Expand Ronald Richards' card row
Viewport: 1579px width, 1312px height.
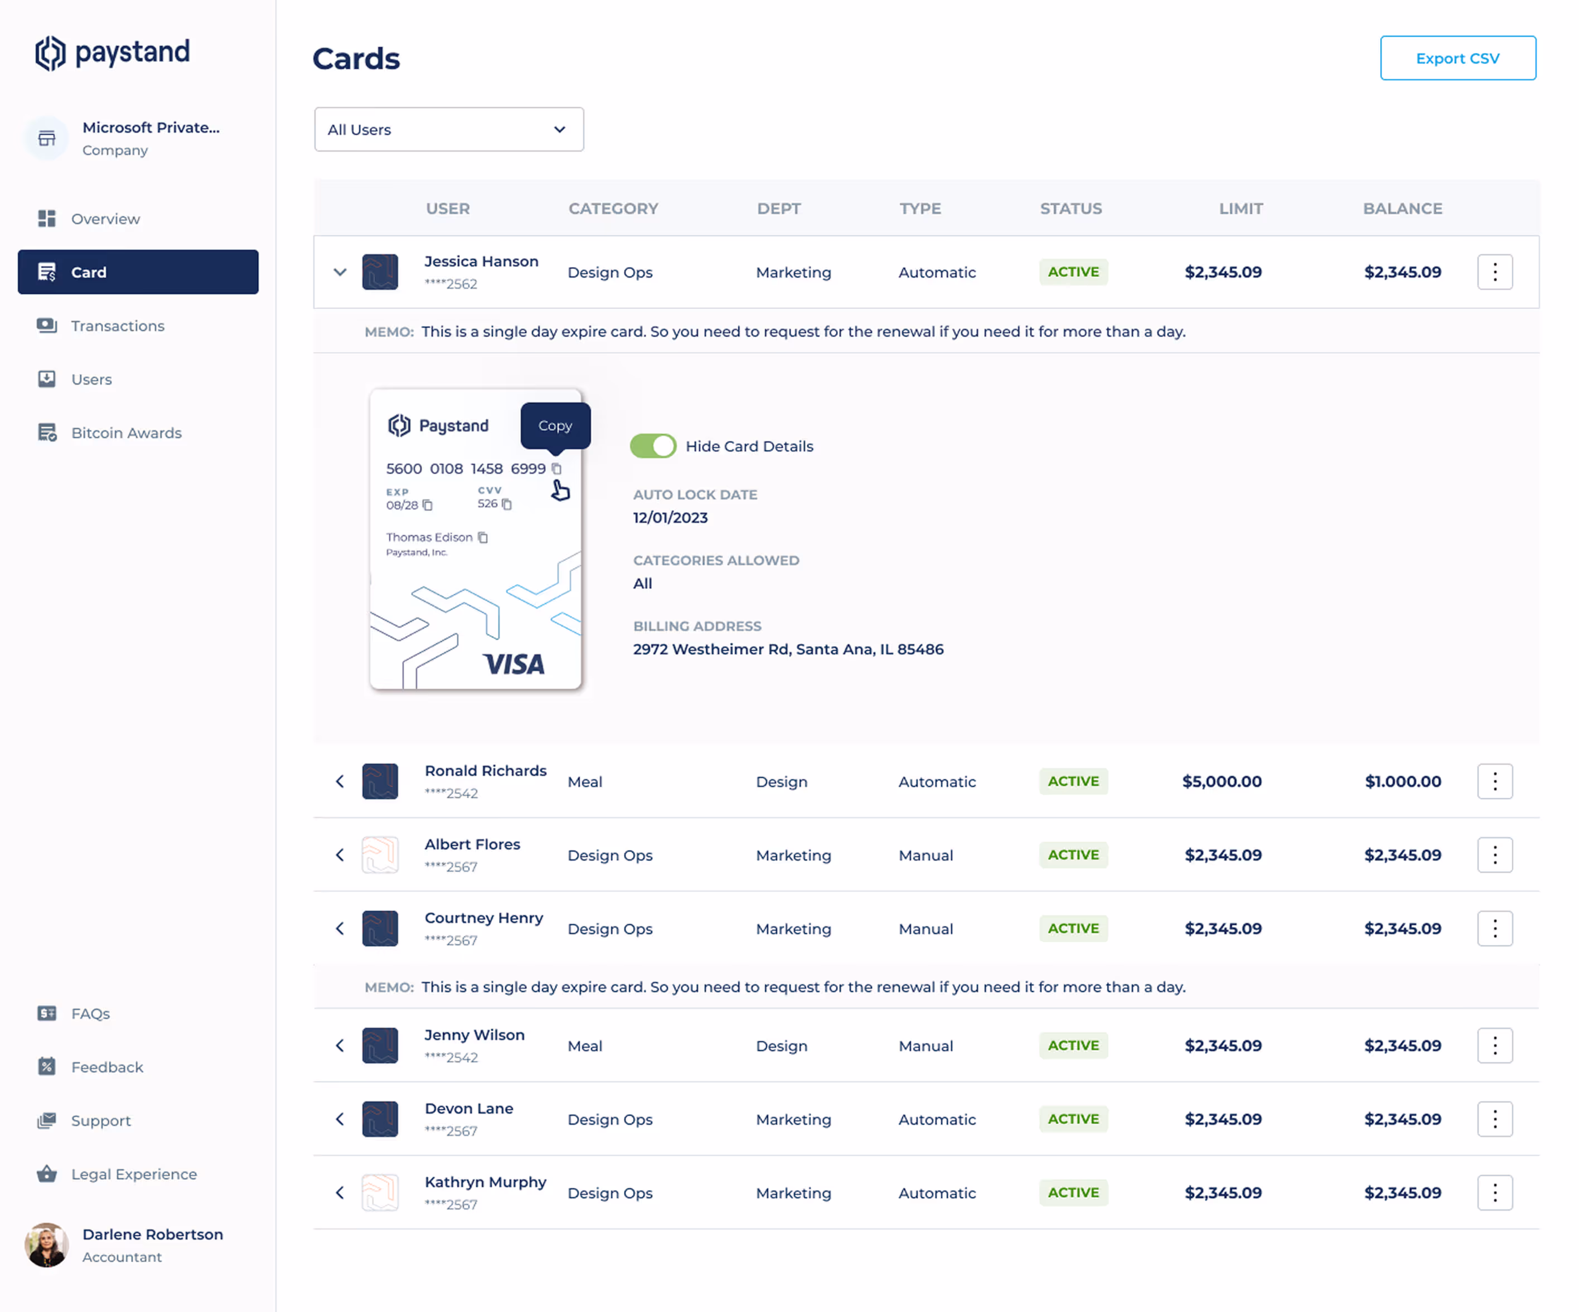[340, 781]
